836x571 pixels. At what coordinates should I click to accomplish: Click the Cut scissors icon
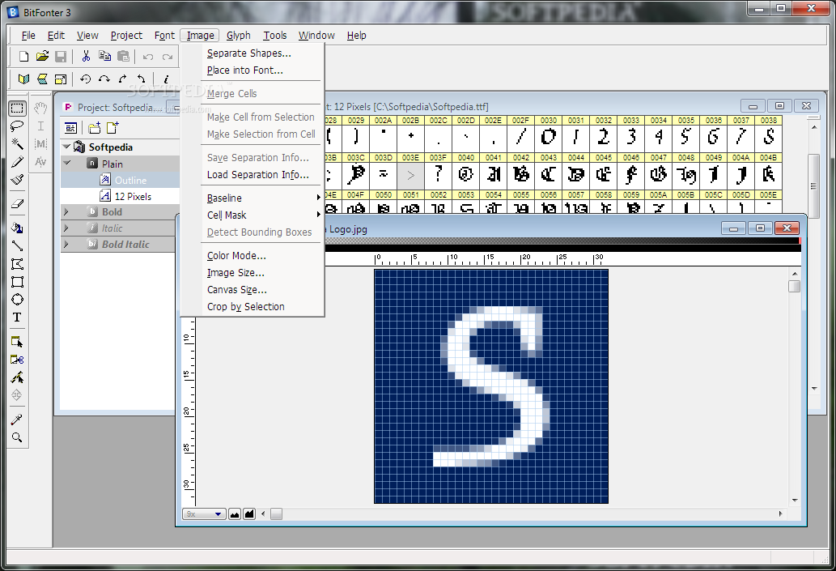[86, 56]
